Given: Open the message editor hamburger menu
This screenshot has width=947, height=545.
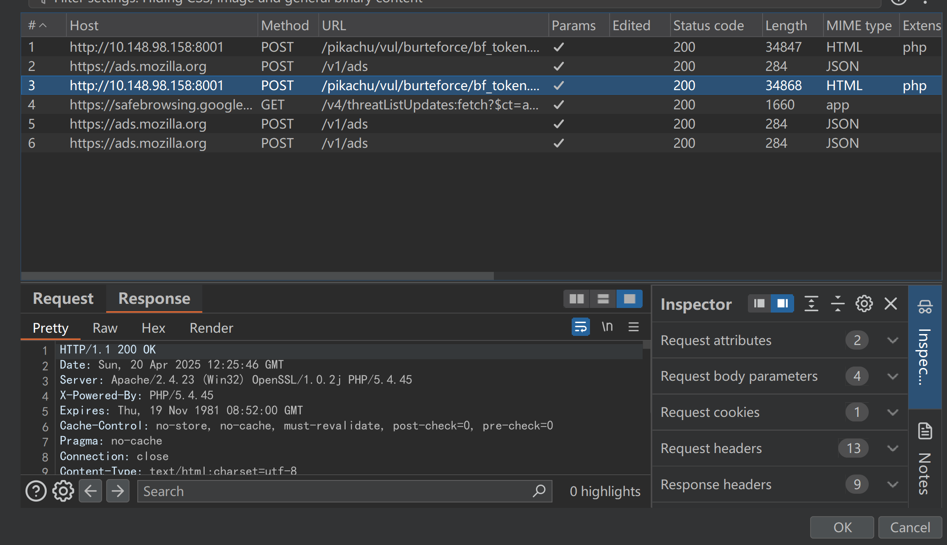Looking at the screenshot, I should pos(633,327).
